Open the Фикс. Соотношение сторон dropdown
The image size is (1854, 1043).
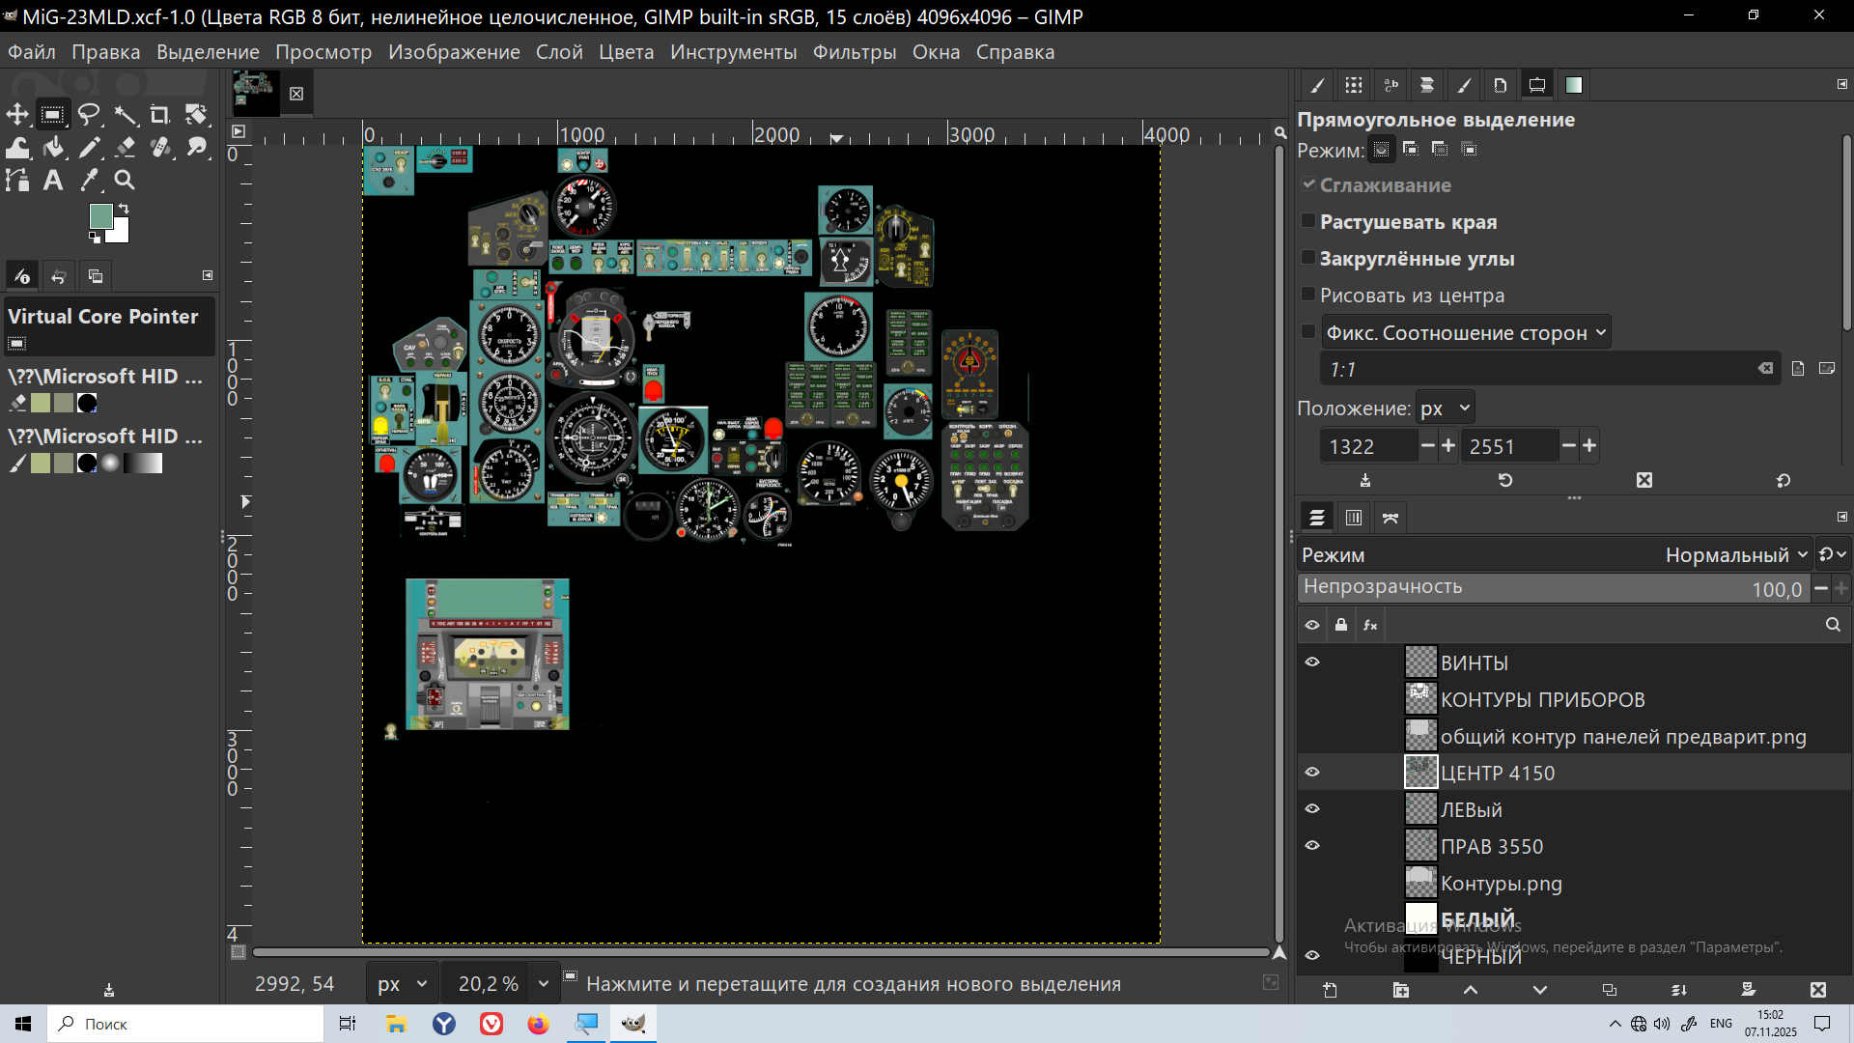[x=1465, y=333]
